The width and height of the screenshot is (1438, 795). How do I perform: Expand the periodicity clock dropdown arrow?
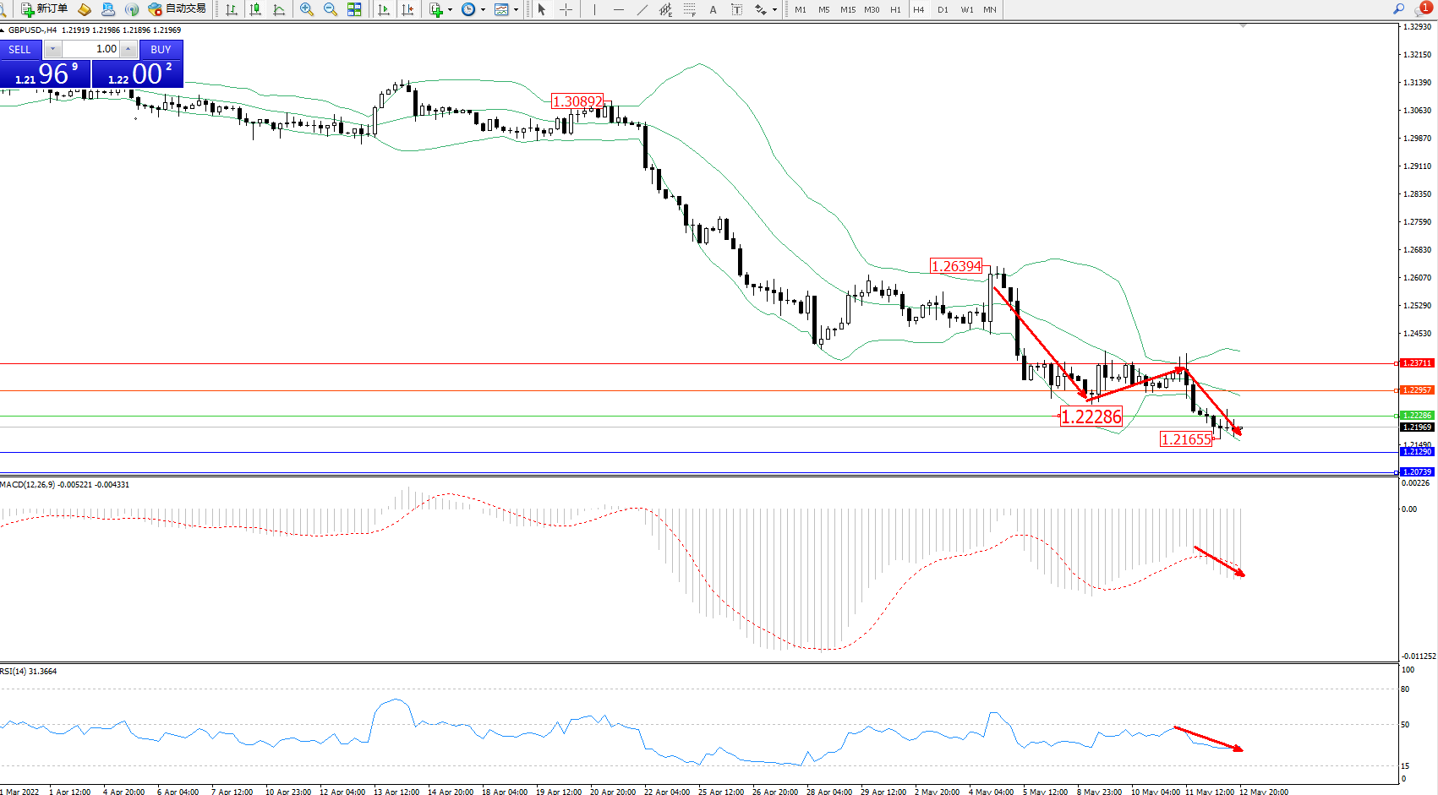coord(483,10)
